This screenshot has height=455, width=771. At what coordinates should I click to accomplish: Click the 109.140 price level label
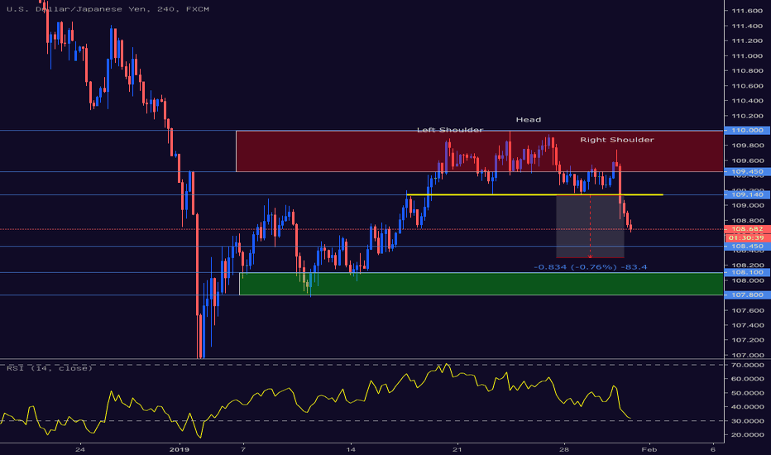[747, 194]
